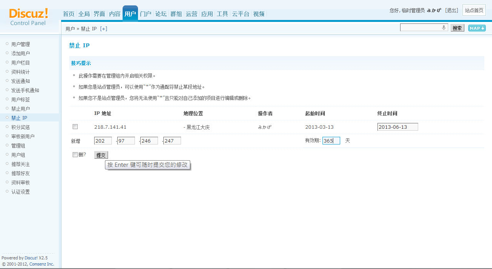Edit the end date field 2013-06-13

(398, 127)
